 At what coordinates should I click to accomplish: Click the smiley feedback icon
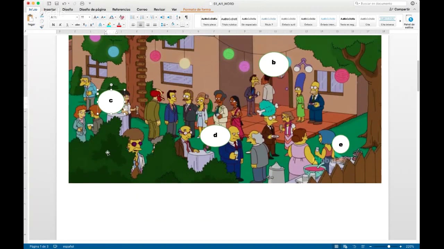[x=413, y=3]
